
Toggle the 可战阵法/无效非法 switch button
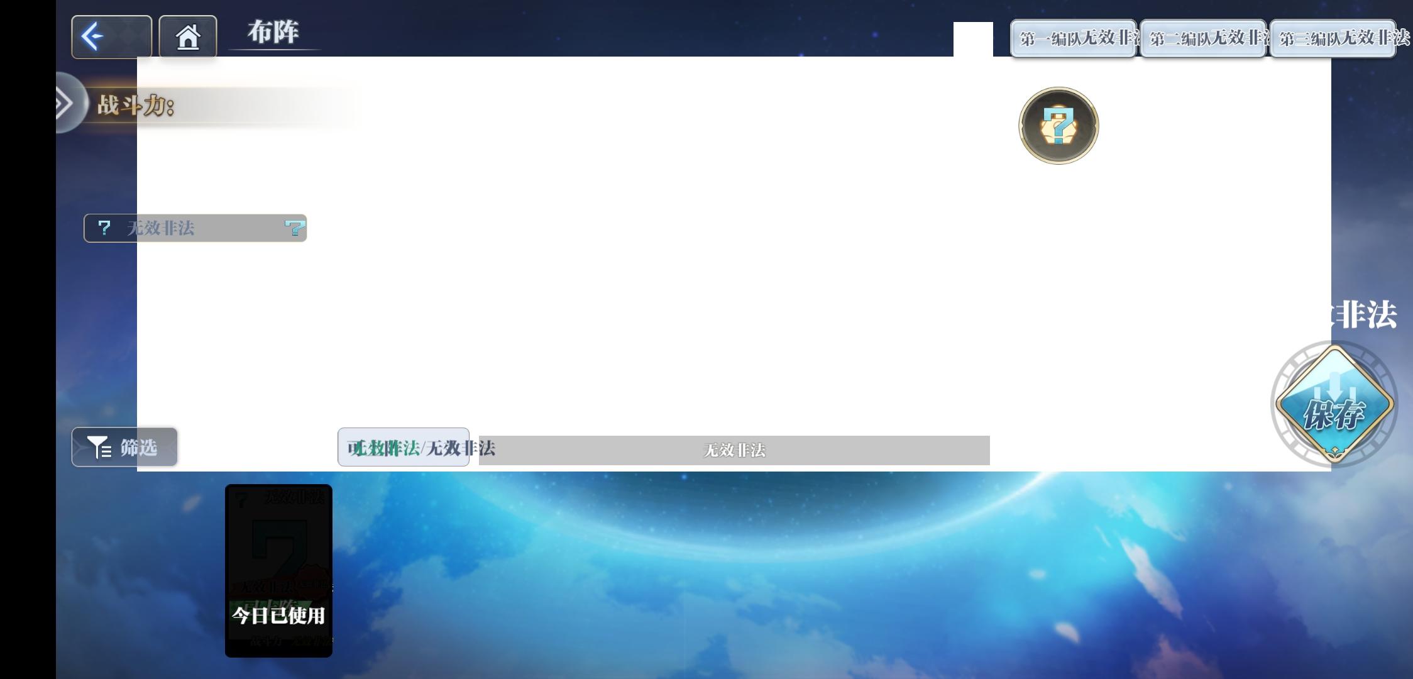[403, 447]
